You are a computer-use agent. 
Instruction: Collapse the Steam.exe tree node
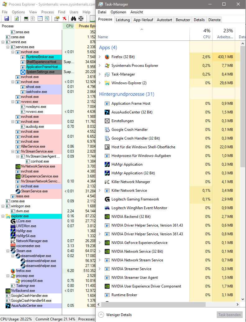[x=8, y=251]
